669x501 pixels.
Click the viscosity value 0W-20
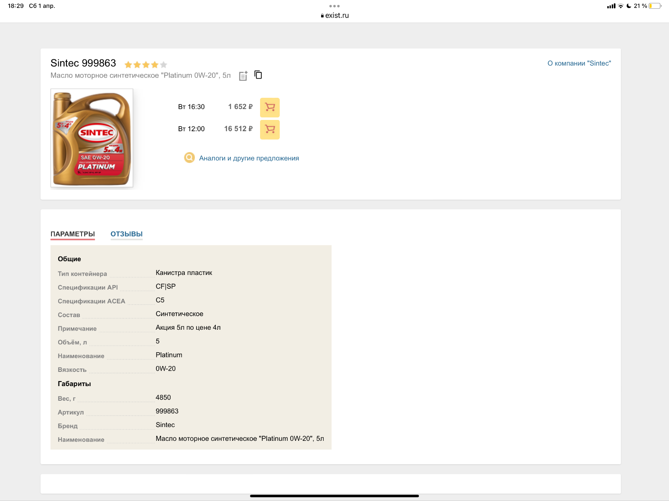pos(166,369)
